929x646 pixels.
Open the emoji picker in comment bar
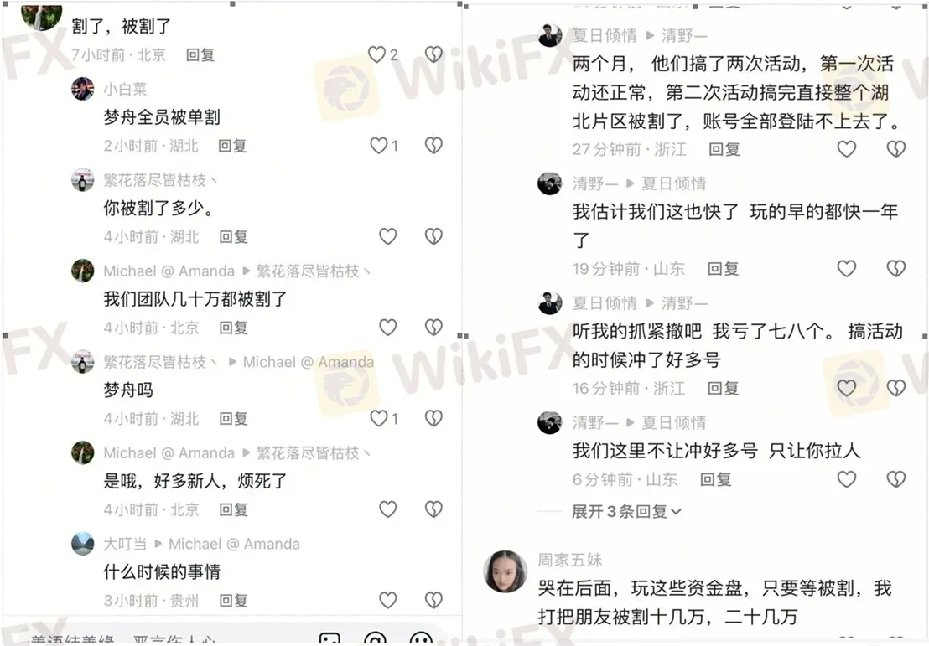pyautogui.click(x=421, y=639)
